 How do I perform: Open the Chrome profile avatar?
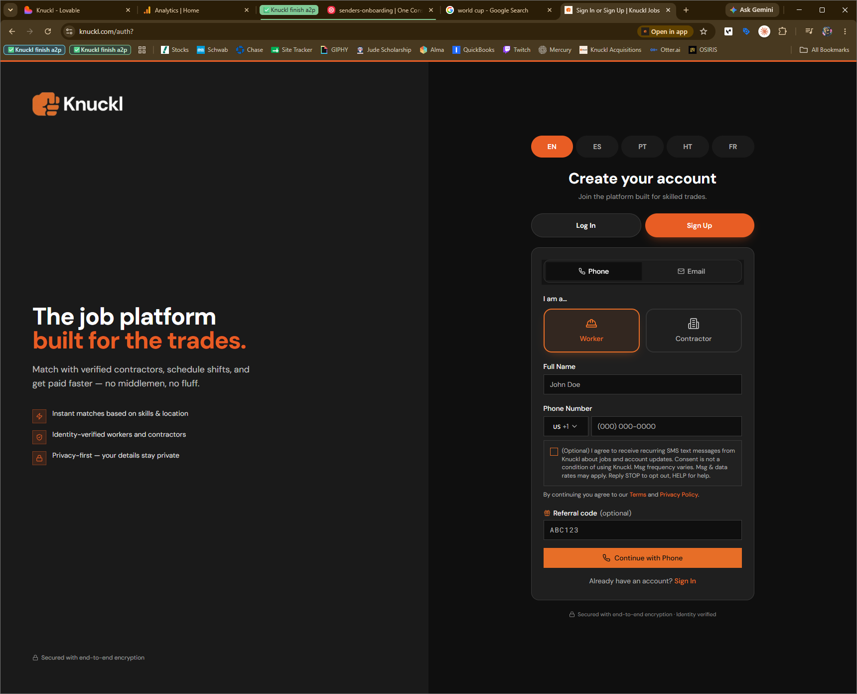click(x=827, y=31)
